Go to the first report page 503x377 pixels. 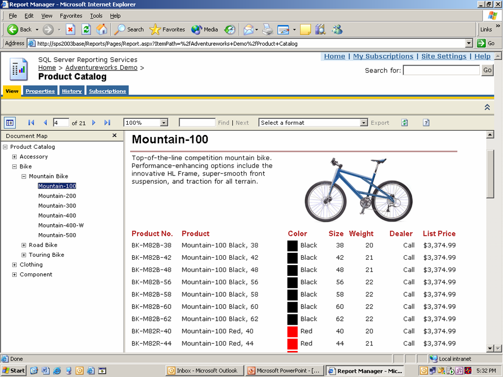pos(31,123)
